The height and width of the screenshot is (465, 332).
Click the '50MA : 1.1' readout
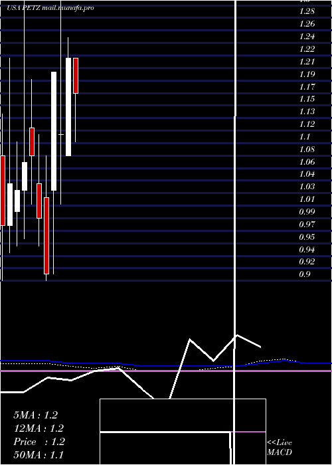[x=39, y=455]
